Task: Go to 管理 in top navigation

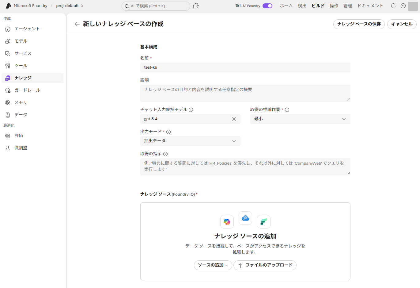Action: [348, 6]
